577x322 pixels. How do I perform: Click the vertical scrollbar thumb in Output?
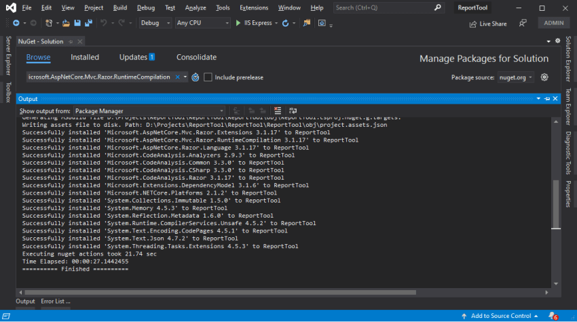coord(556,204)
